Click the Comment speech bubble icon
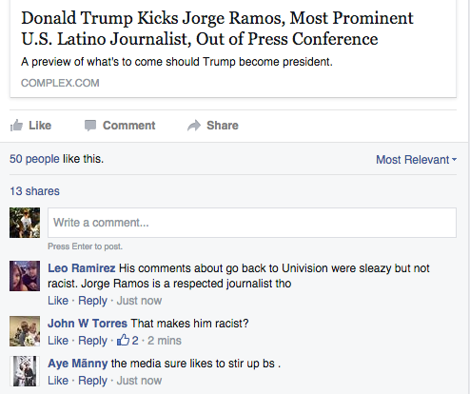The image size is (470, 394). (90, 126)
